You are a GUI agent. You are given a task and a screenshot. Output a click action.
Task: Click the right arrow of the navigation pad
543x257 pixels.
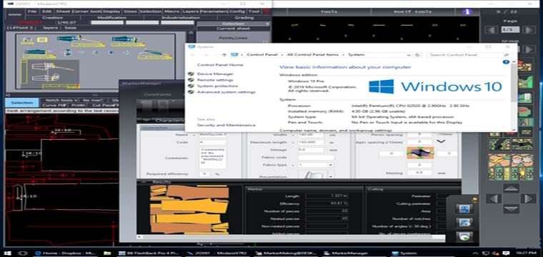click(x=529, y=198)
